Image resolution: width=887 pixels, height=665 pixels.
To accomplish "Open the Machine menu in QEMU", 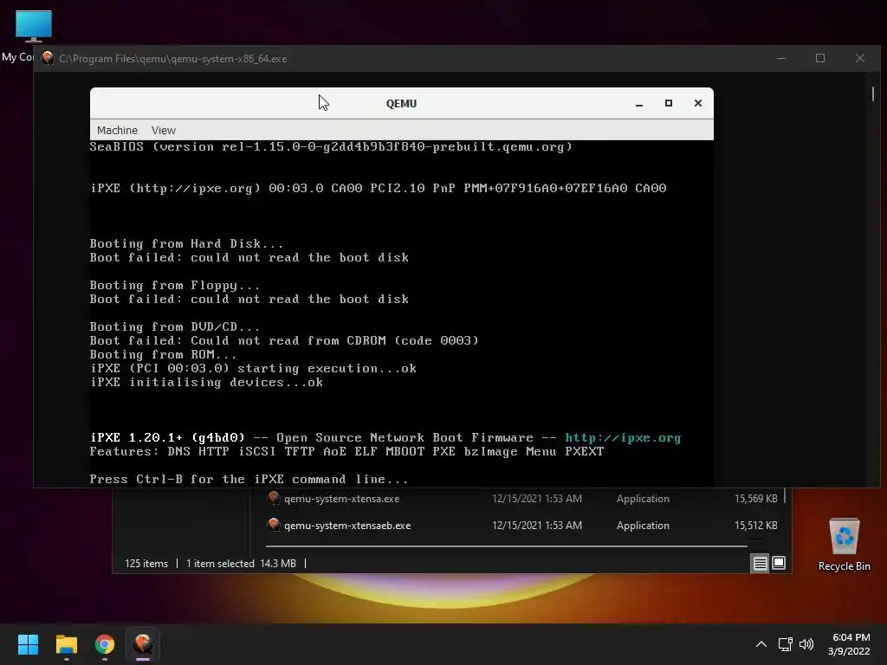I will click(x=117, y=130).
